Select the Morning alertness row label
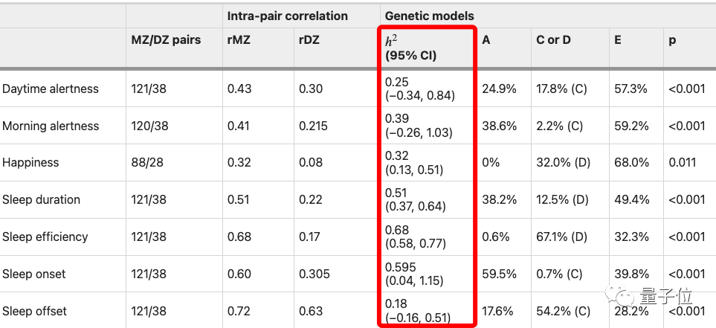 click(51, 126)
